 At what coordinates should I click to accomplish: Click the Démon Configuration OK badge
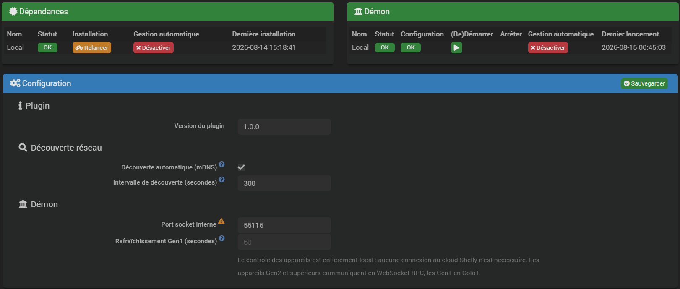[x=411, y=48]
